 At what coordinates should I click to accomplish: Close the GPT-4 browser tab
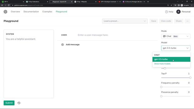(23, 2)
